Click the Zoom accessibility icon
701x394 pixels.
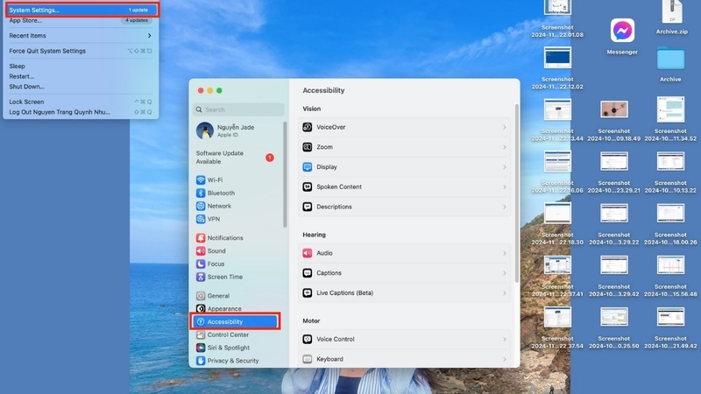click(308, 147)
